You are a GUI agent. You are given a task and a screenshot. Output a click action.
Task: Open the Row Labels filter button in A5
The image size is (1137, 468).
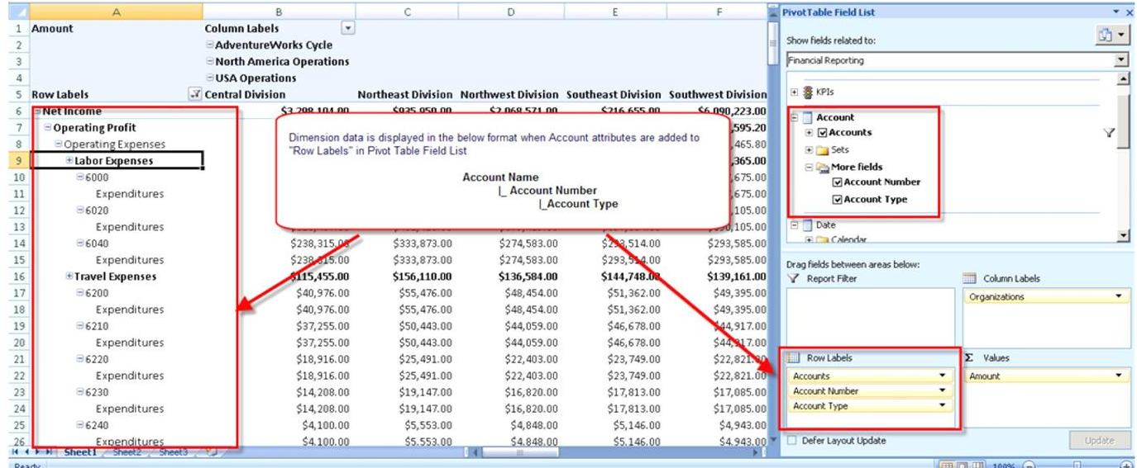tap(195, 95)
